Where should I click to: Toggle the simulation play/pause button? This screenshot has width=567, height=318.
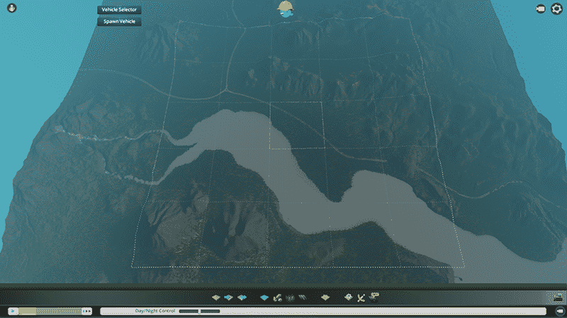coord(13,311)
